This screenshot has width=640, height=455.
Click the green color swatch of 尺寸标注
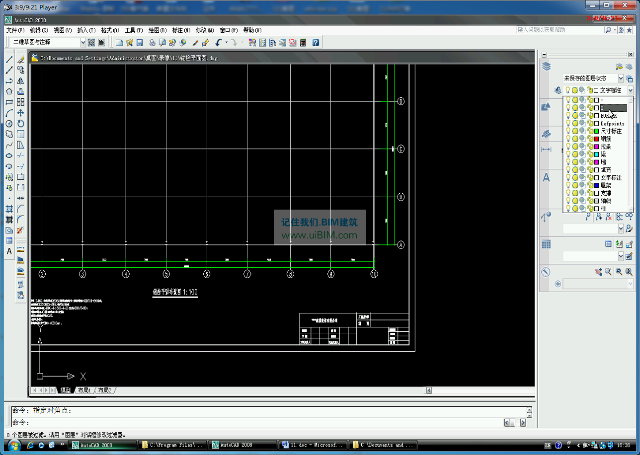click(x=597, y=131)
